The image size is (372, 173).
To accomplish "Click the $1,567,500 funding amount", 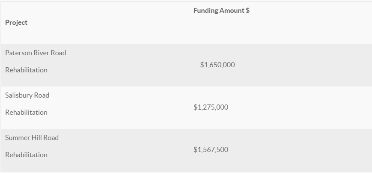I will 211,149.
